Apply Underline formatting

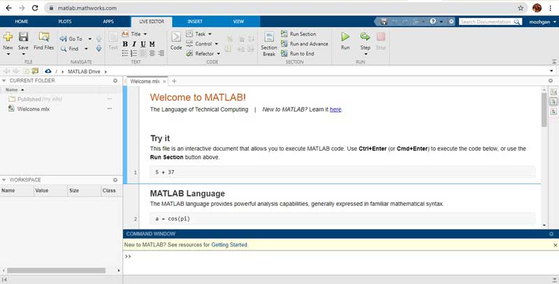point(143,44)
